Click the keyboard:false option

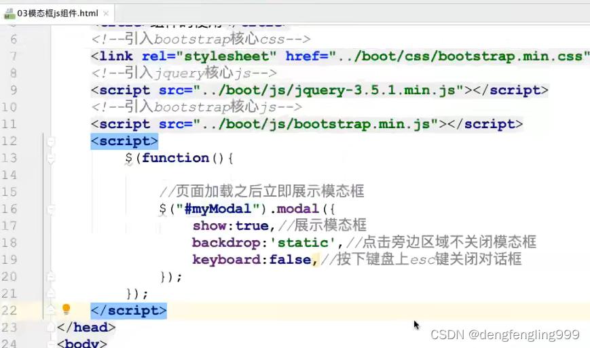point(252,260)
